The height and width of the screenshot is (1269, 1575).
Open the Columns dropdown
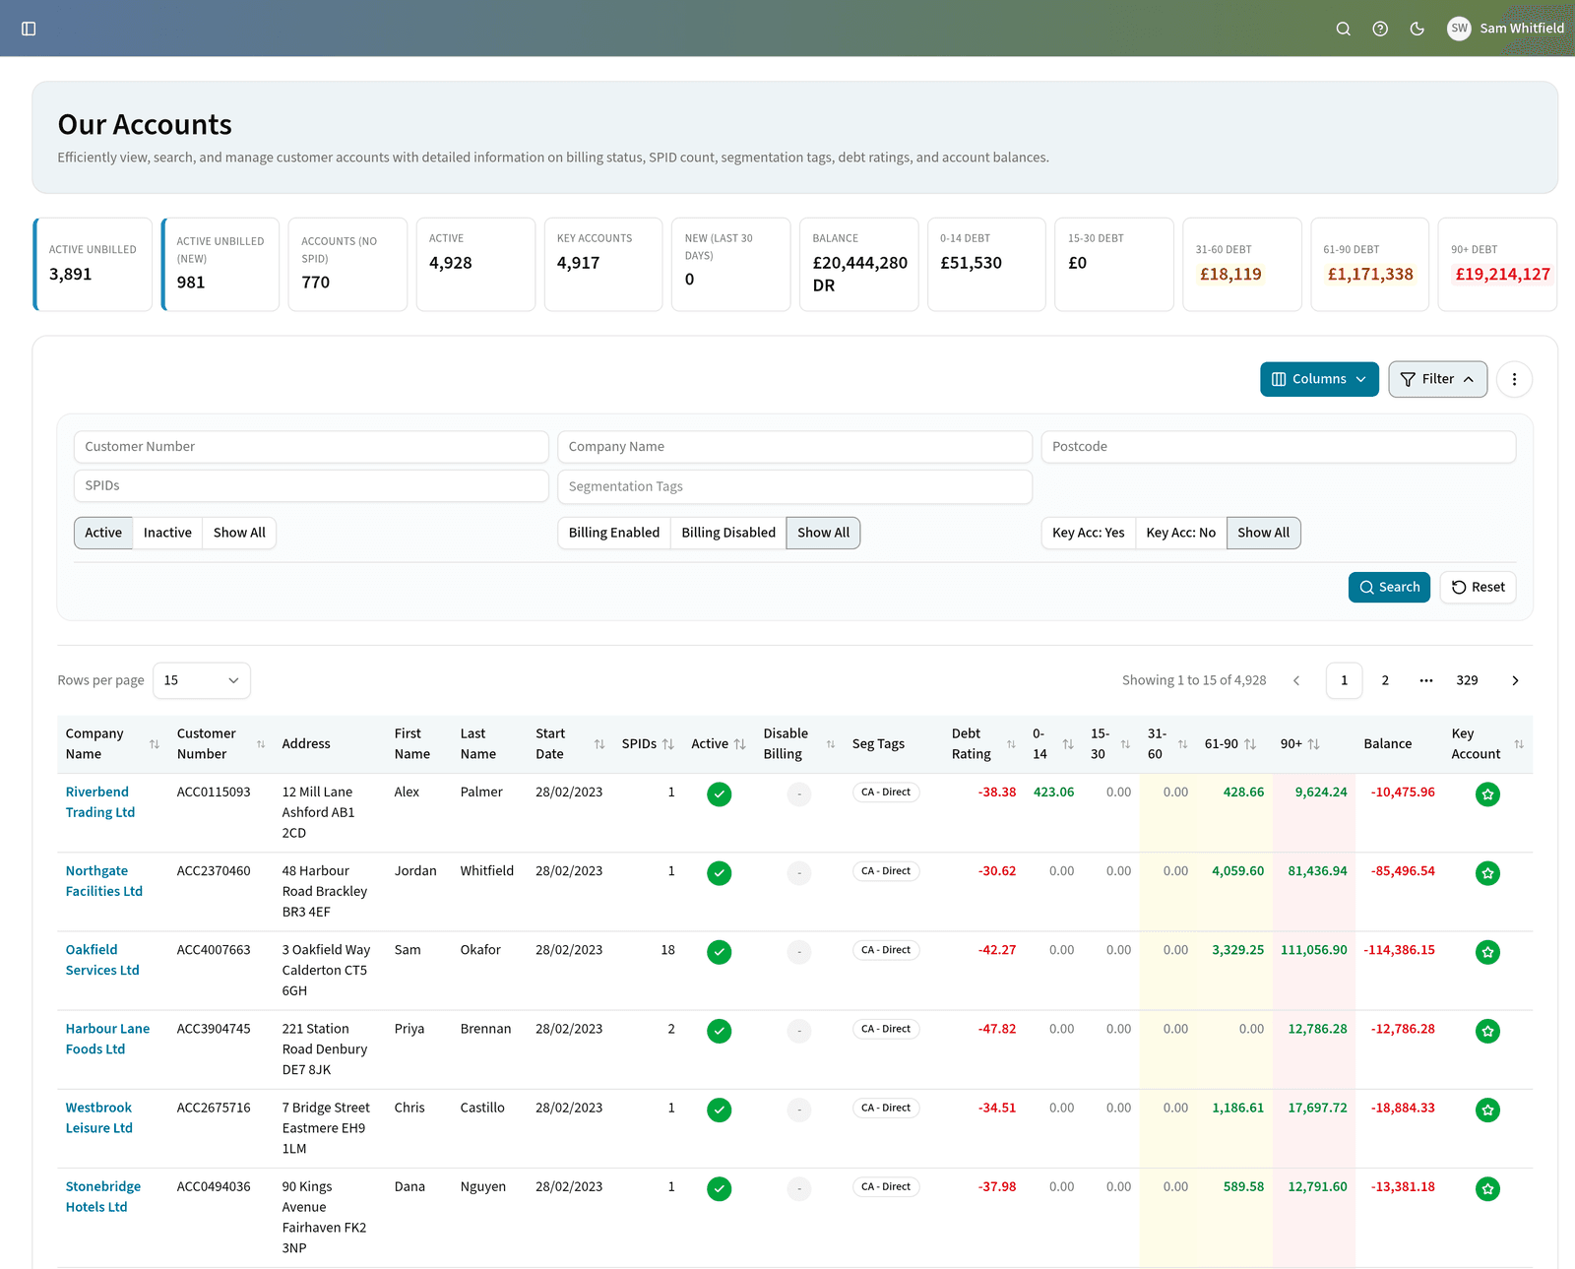point(1319,379)
